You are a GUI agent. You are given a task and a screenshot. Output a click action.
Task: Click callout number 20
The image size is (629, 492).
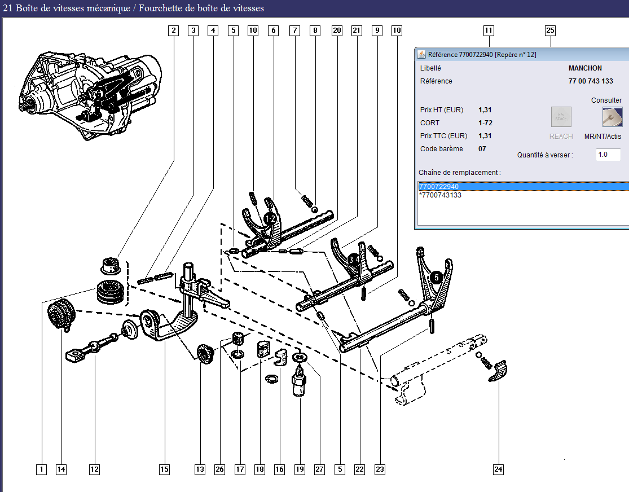tap(337, 30)
